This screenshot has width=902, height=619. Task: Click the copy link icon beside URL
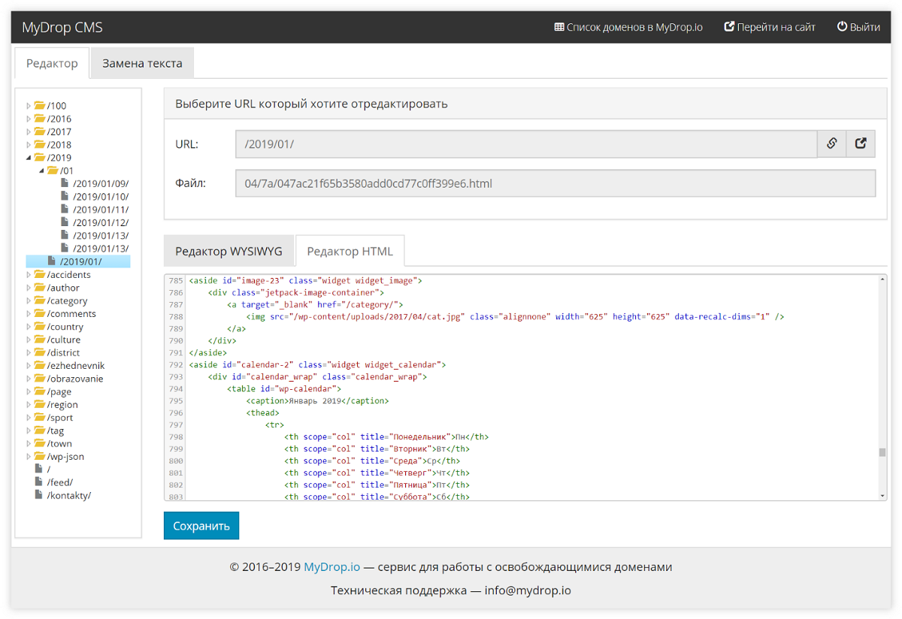[x=831, y=143]
